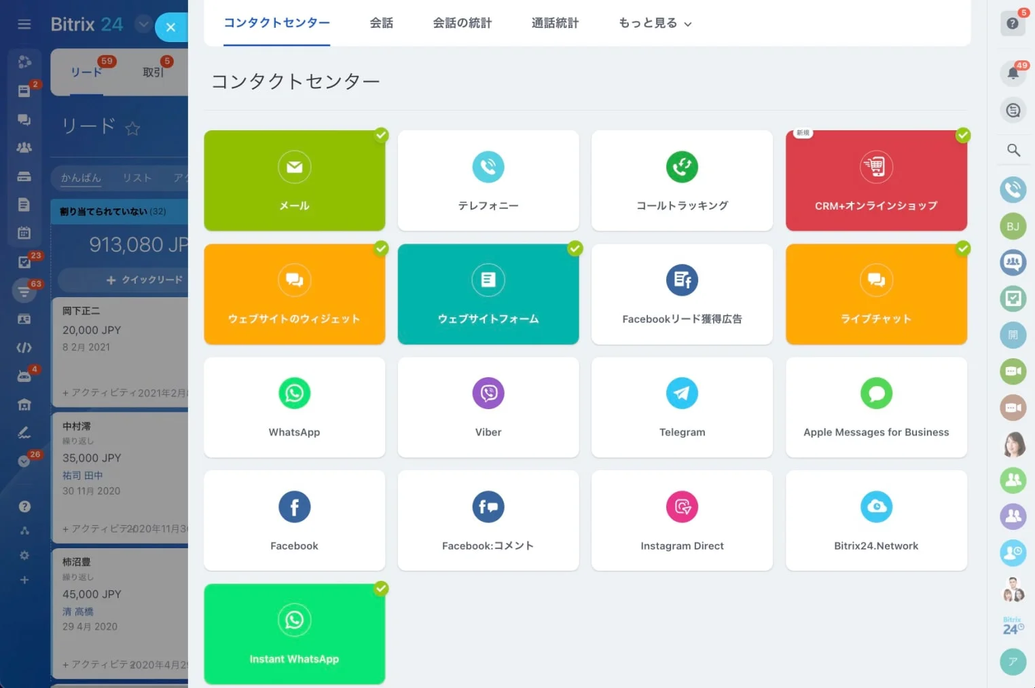
Task: Switch to the 通話統計 tab
Action: pyautogui.click(x=555, y=23)
